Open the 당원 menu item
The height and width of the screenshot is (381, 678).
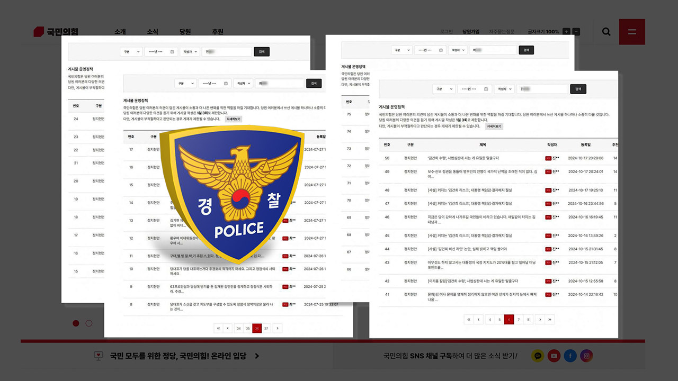point(184,32)
